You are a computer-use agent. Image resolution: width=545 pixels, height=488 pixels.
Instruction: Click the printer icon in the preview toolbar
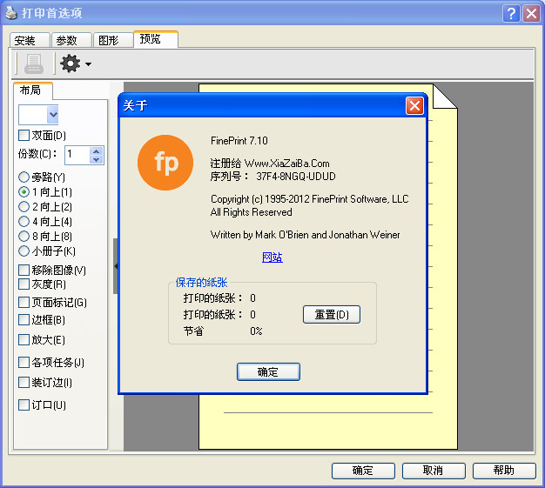[x=34, y=64]
